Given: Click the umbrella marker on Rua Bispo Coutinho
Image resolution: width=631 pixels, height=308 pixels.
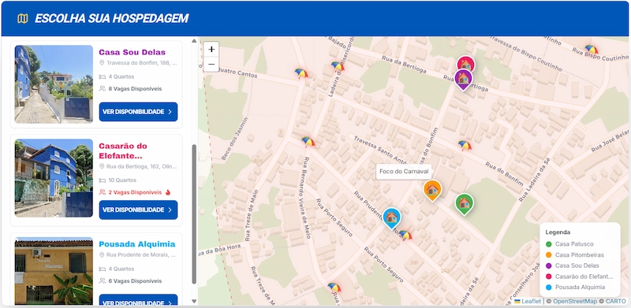Looking at the screenshot, I should (591, 49).
